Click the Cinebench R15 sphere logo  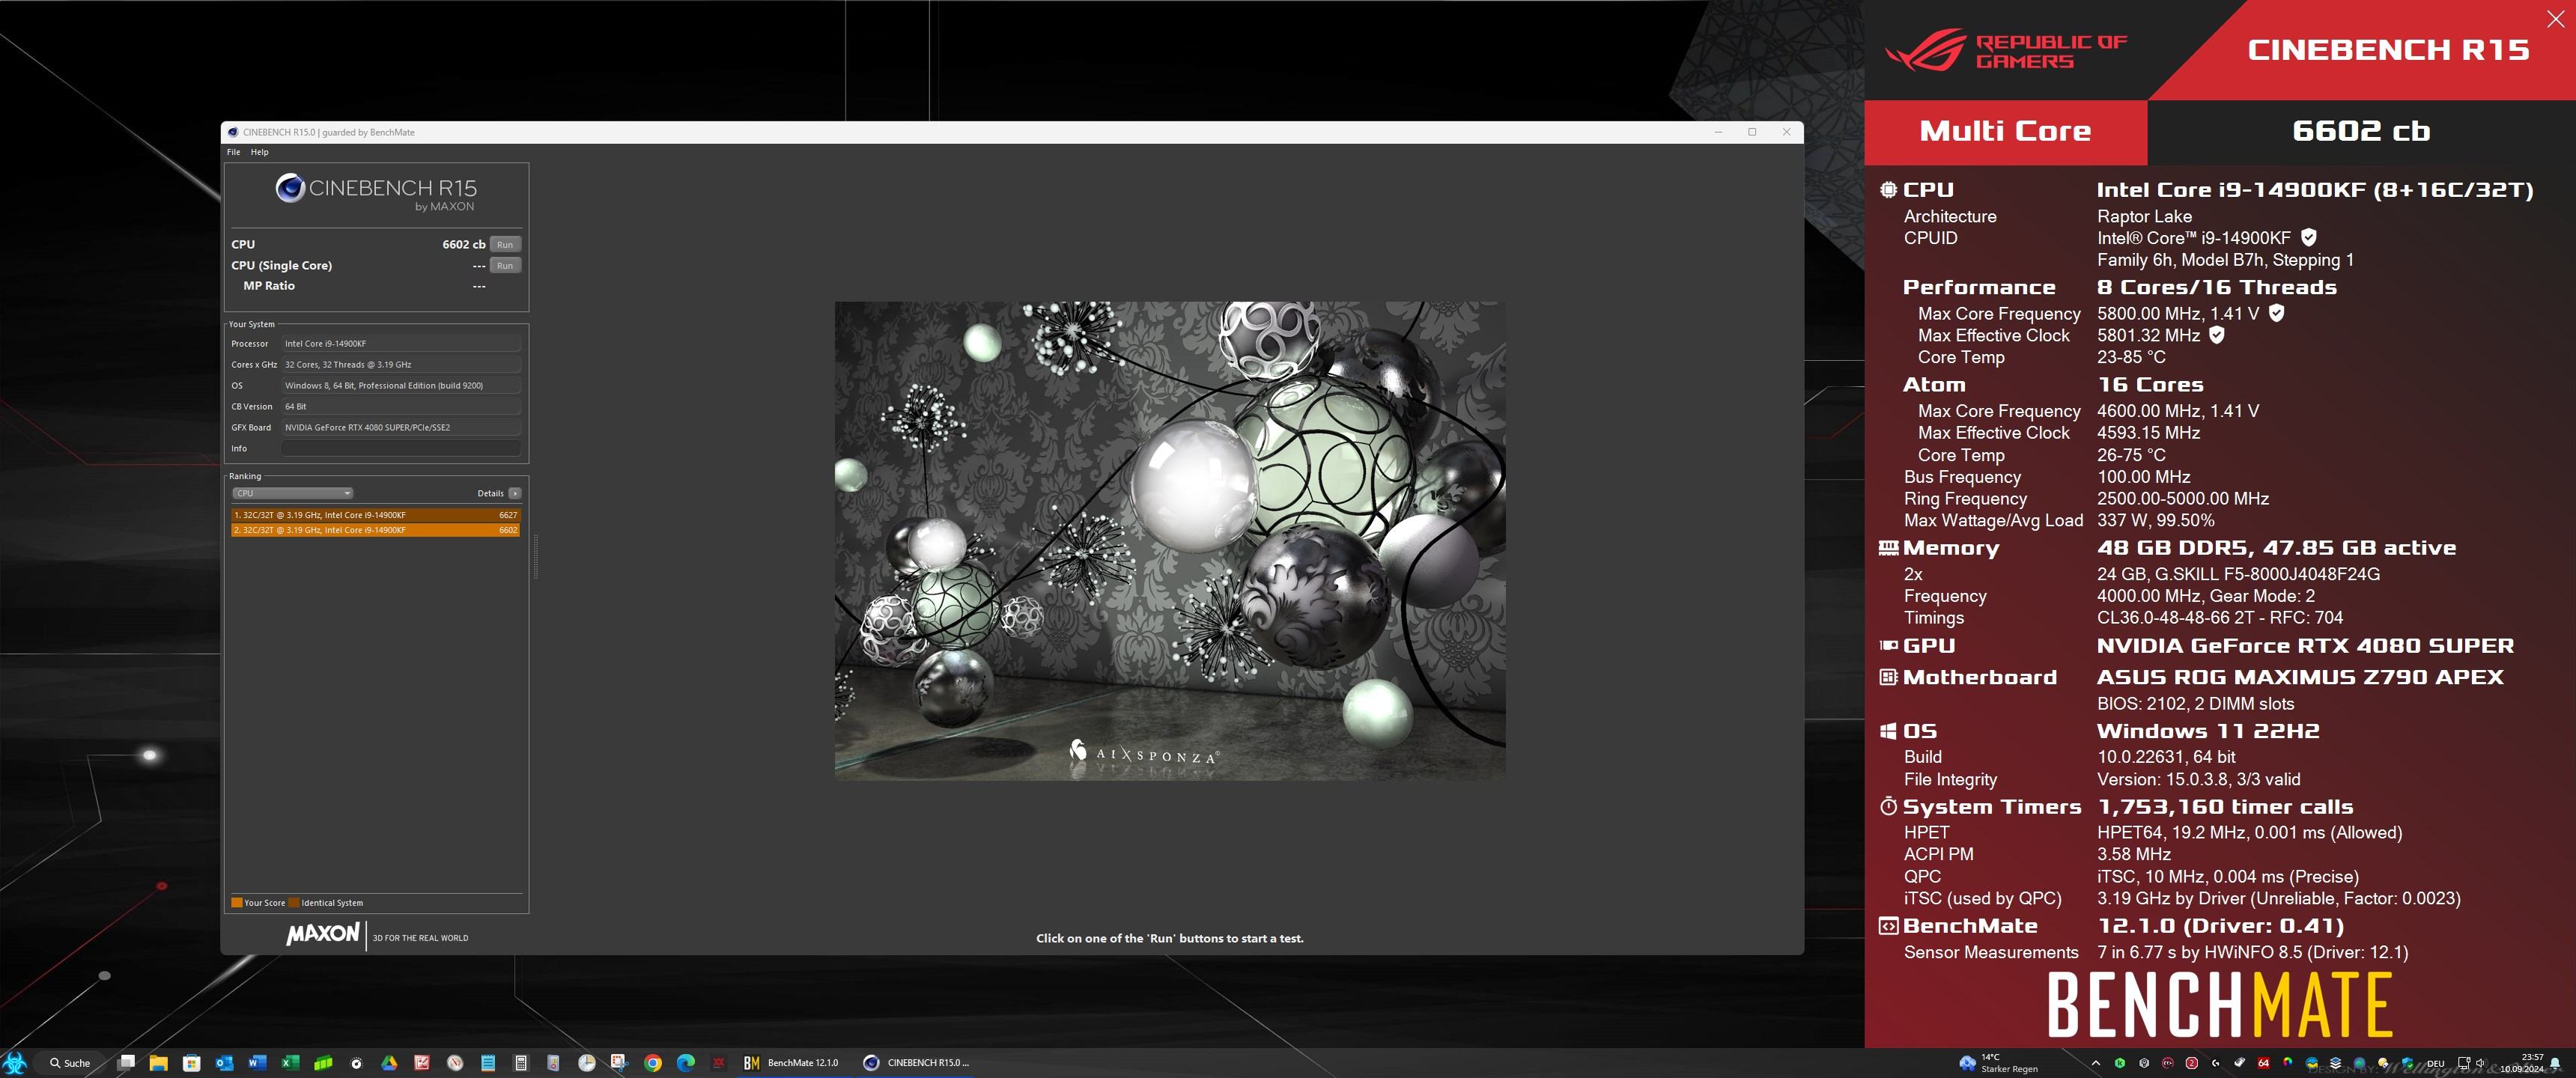click(290, 188)
